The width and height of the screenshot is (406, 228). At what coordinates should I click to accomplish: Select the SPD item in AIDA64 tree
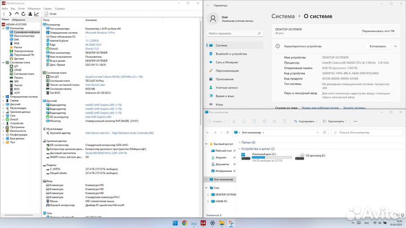pos(14,82)
